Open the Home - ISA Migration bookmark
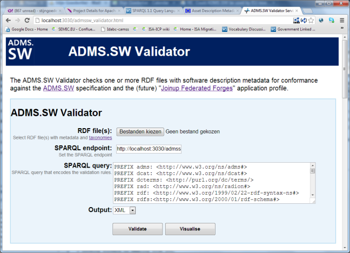Image resolution: width=350 pixels, height=253 pixels. pyautogui.click(x=195, y=29)
